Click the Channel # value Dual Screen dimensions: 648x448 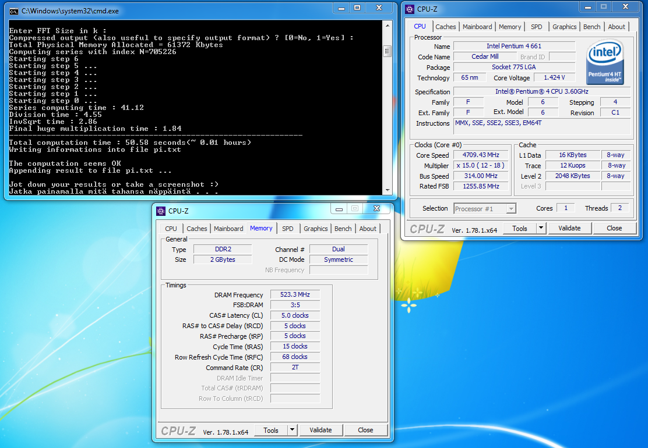[x=339, y=249]
